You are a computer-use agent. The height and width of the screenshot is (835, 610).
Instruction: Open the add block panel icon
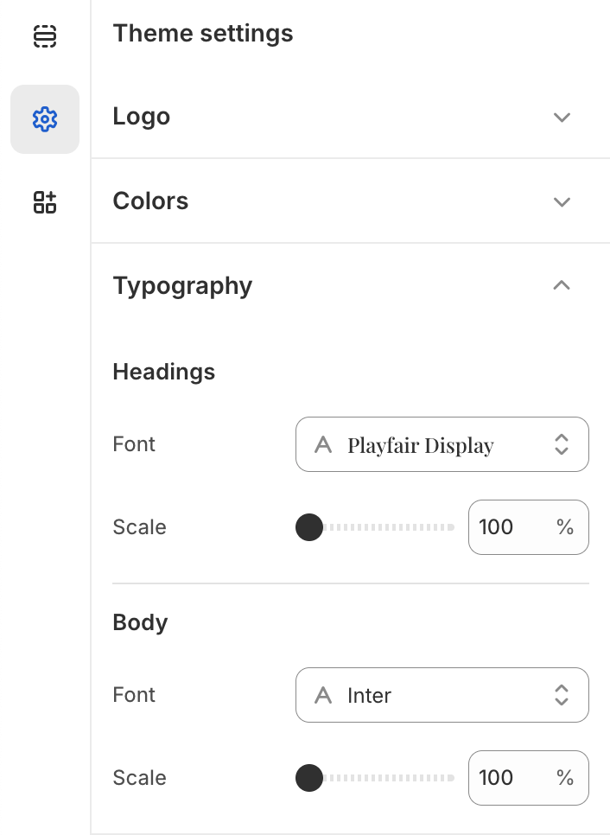click(45, 202)
